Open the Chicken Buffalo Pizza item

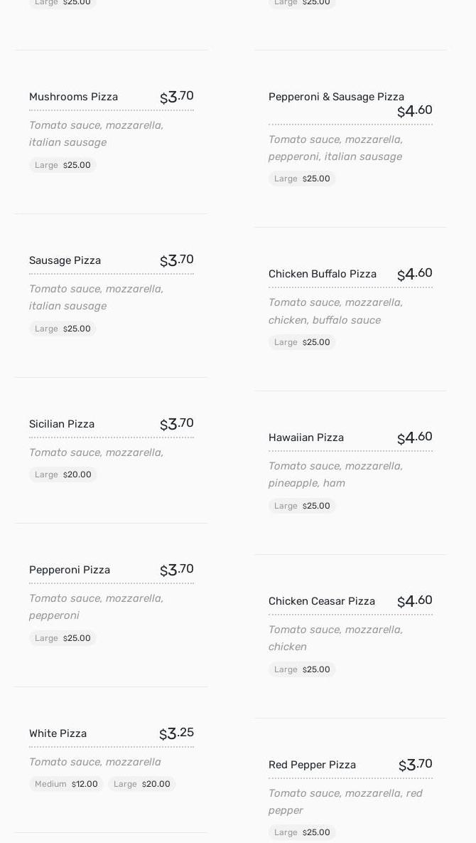tap(323, 274)
